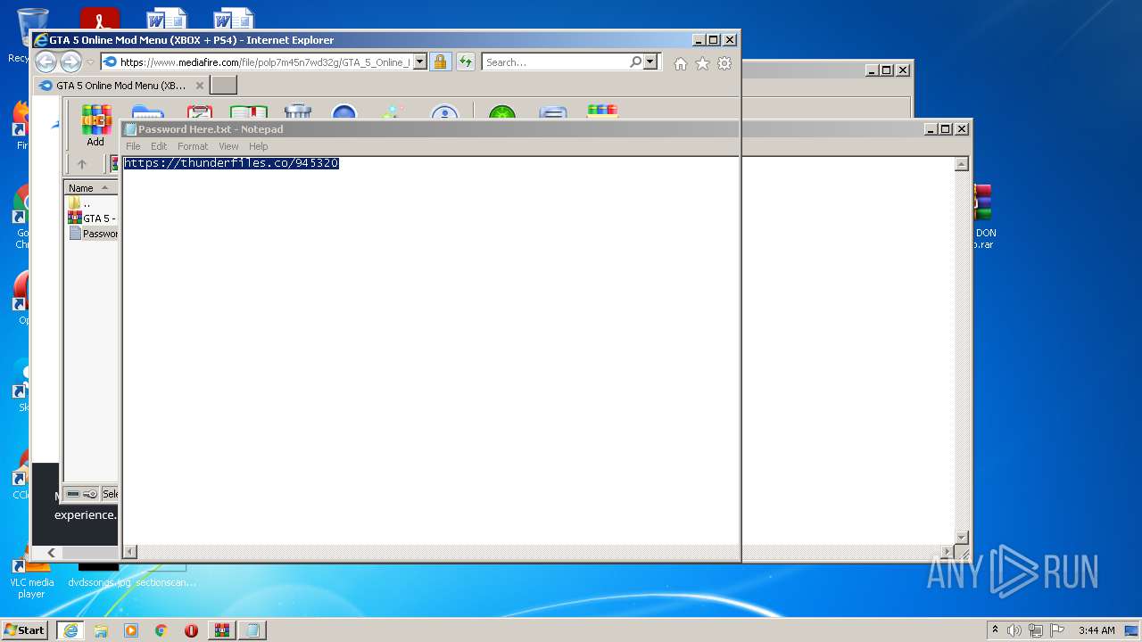Click the thunderfiles.co link text in Notepad
This screenshot has height=642, width=1142.
coord(231,163)
